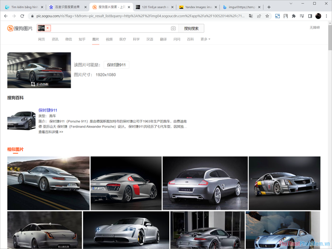Share this page icon in address bar

click(x=259, y=16)
